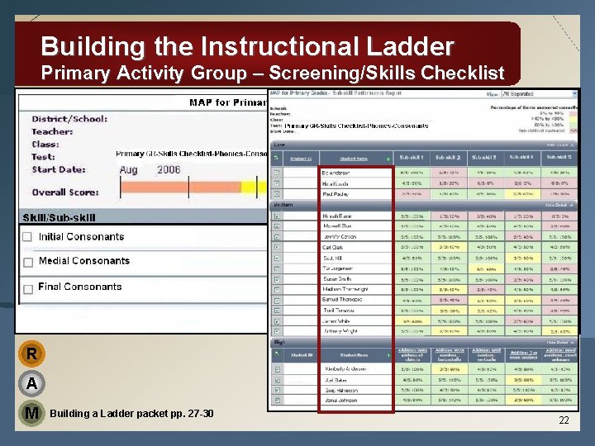Click yellow legend swatch for middle percentage range

(574, 119)
